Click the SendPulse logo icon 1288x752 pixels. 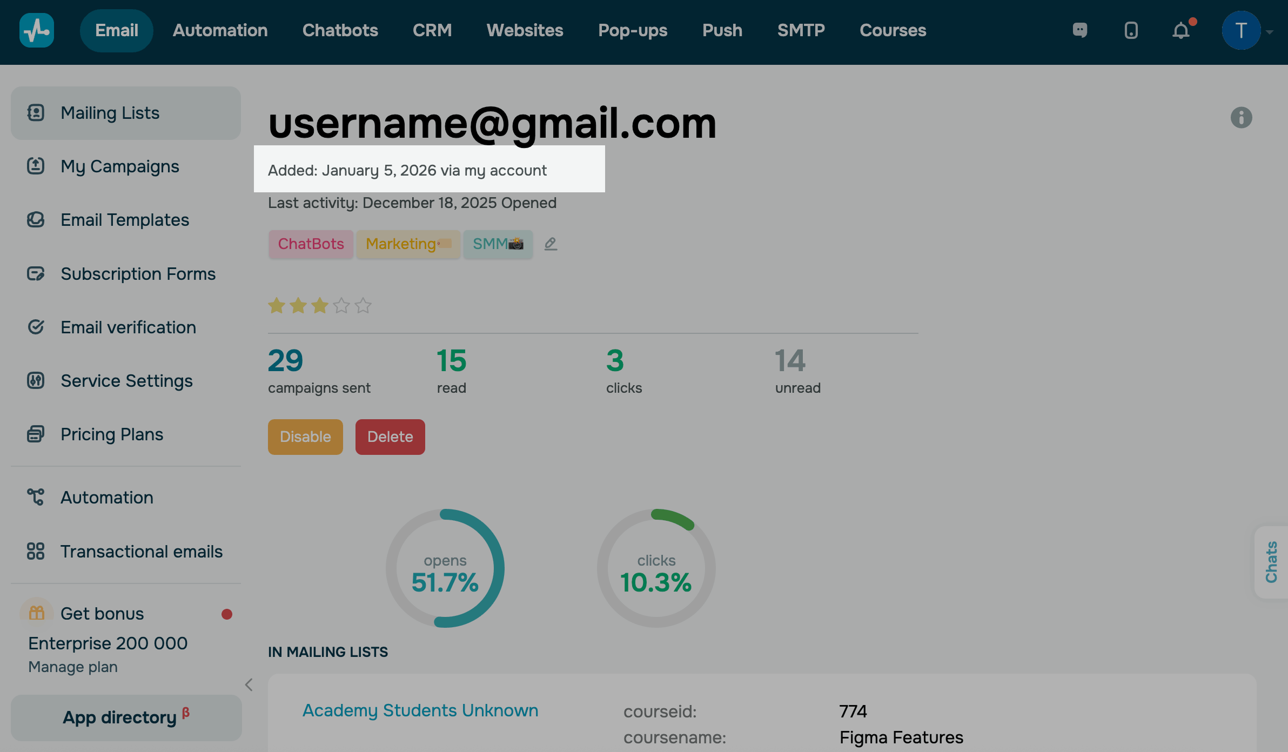pyautogui.click(x=36, y=30)
